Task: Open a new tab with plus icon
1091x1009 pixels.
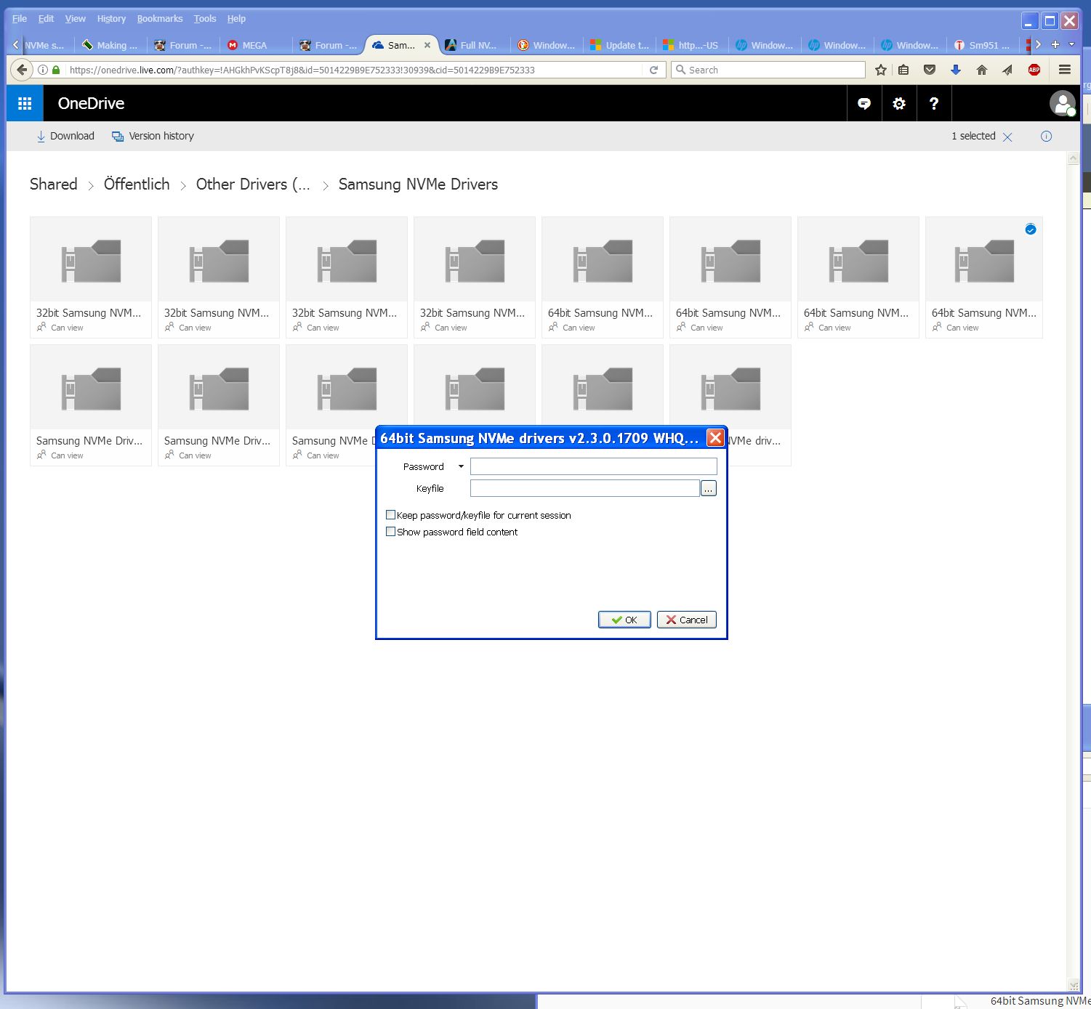Action: [1055, 44]
